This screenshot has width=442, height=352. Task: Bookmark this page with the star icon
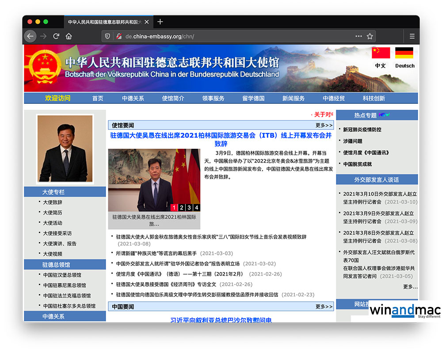370,36
